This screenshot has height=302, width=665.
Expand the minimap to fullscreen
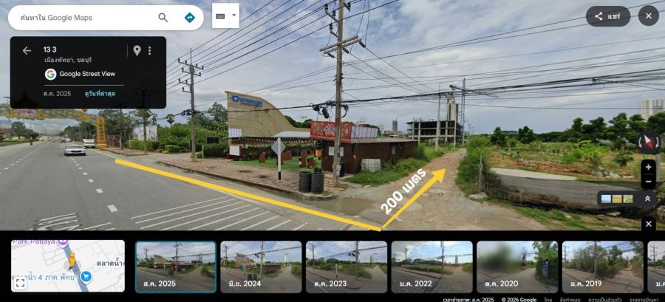click(20, 284)
